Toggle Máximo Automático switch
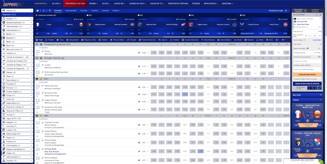327x164 pixels. click(x=320, y=48)
